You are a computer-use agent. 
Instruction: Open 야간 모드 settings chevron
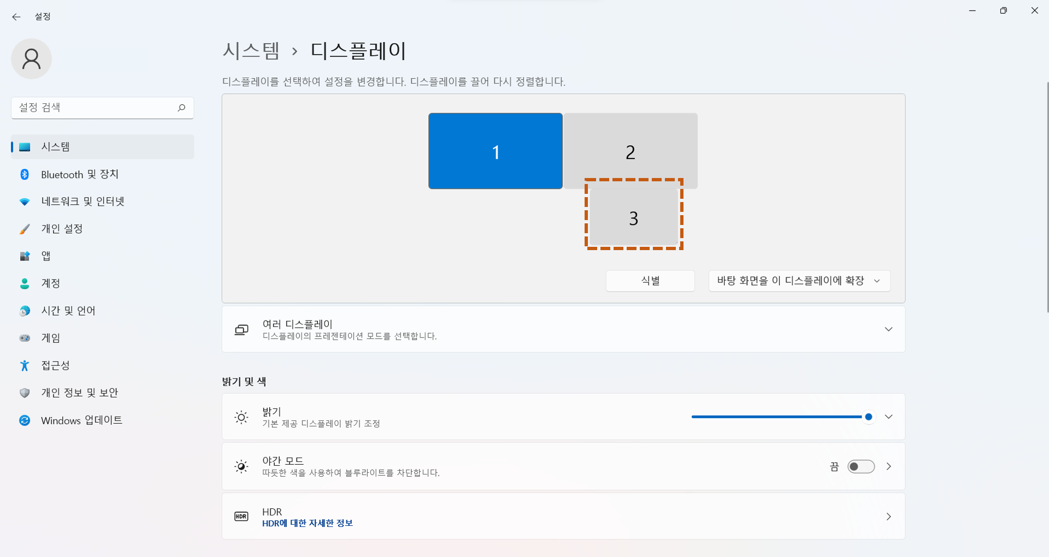coord(889,466)
